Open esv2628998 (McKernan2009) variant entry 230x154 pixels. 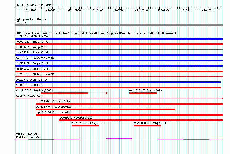35,74
